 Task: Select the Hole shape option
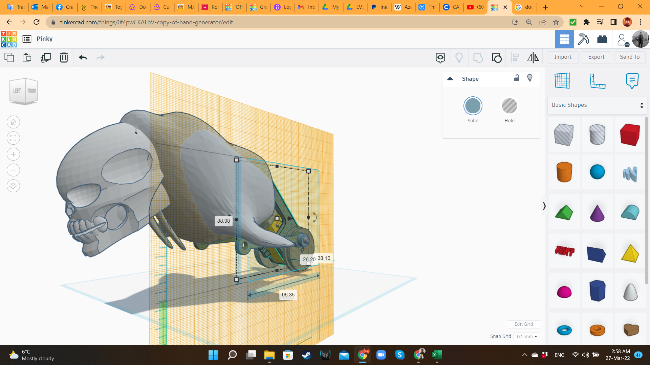click(x=509, y=106)
